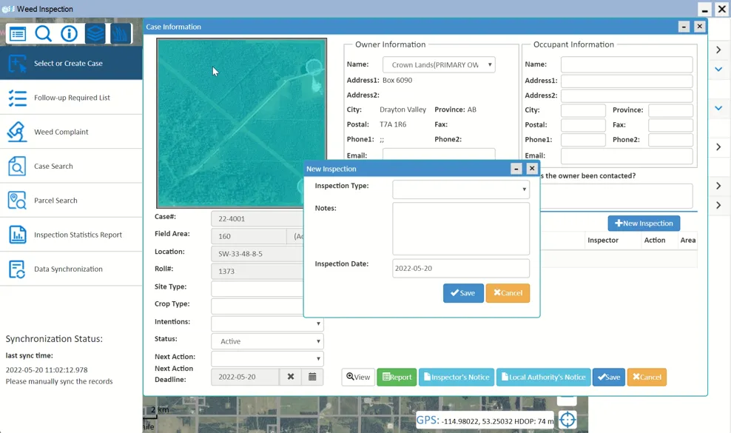Open the Inspection Type dropdown

461,189
